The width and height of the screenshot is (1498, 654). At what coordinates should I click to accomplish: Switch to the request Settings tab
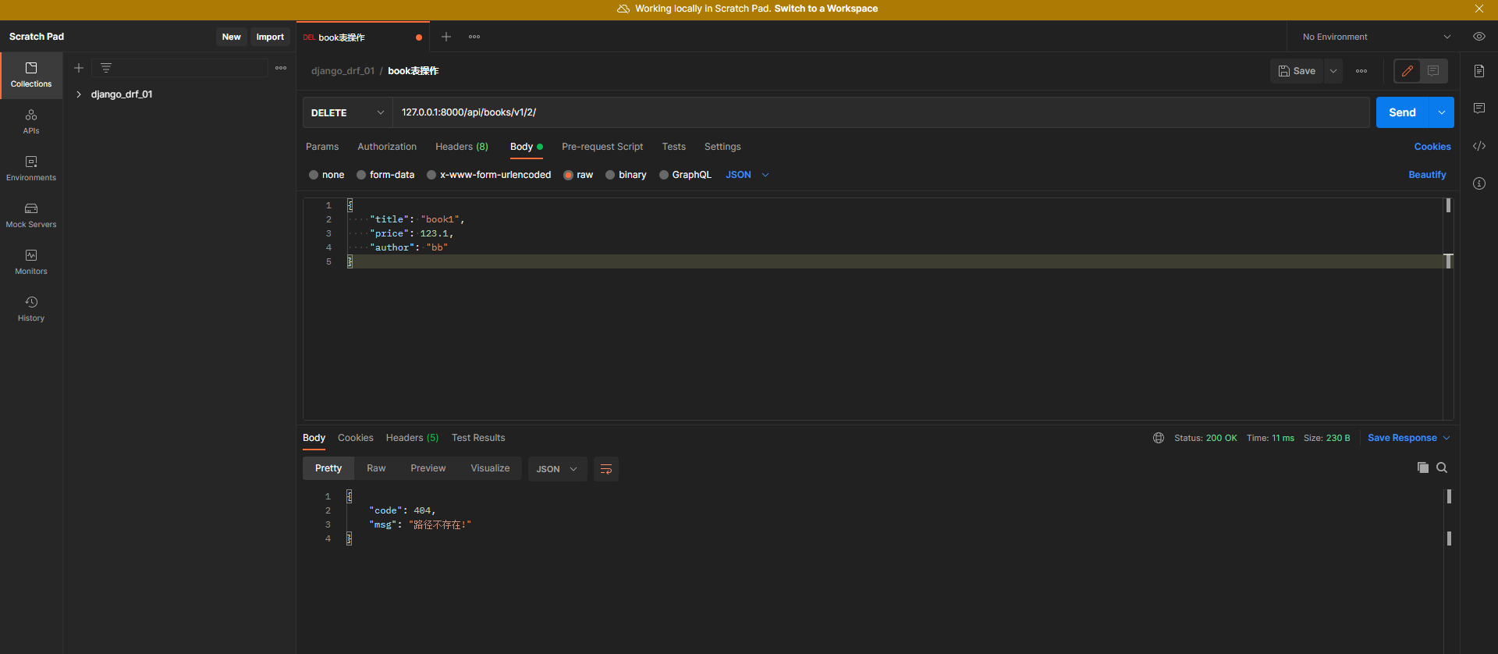[722, 147]
